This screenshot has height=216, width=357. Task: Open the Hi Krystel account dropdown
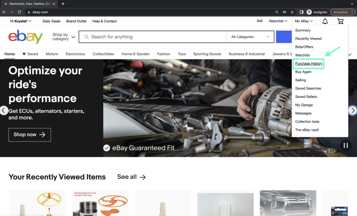click(21, 21)
